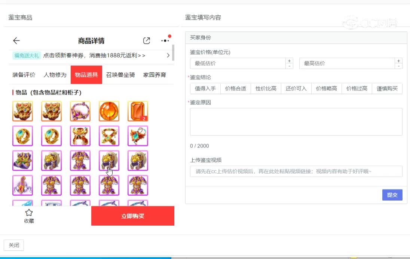Select the red jewel staff item in row four
410x259 pixels.
tap(23, 186)
